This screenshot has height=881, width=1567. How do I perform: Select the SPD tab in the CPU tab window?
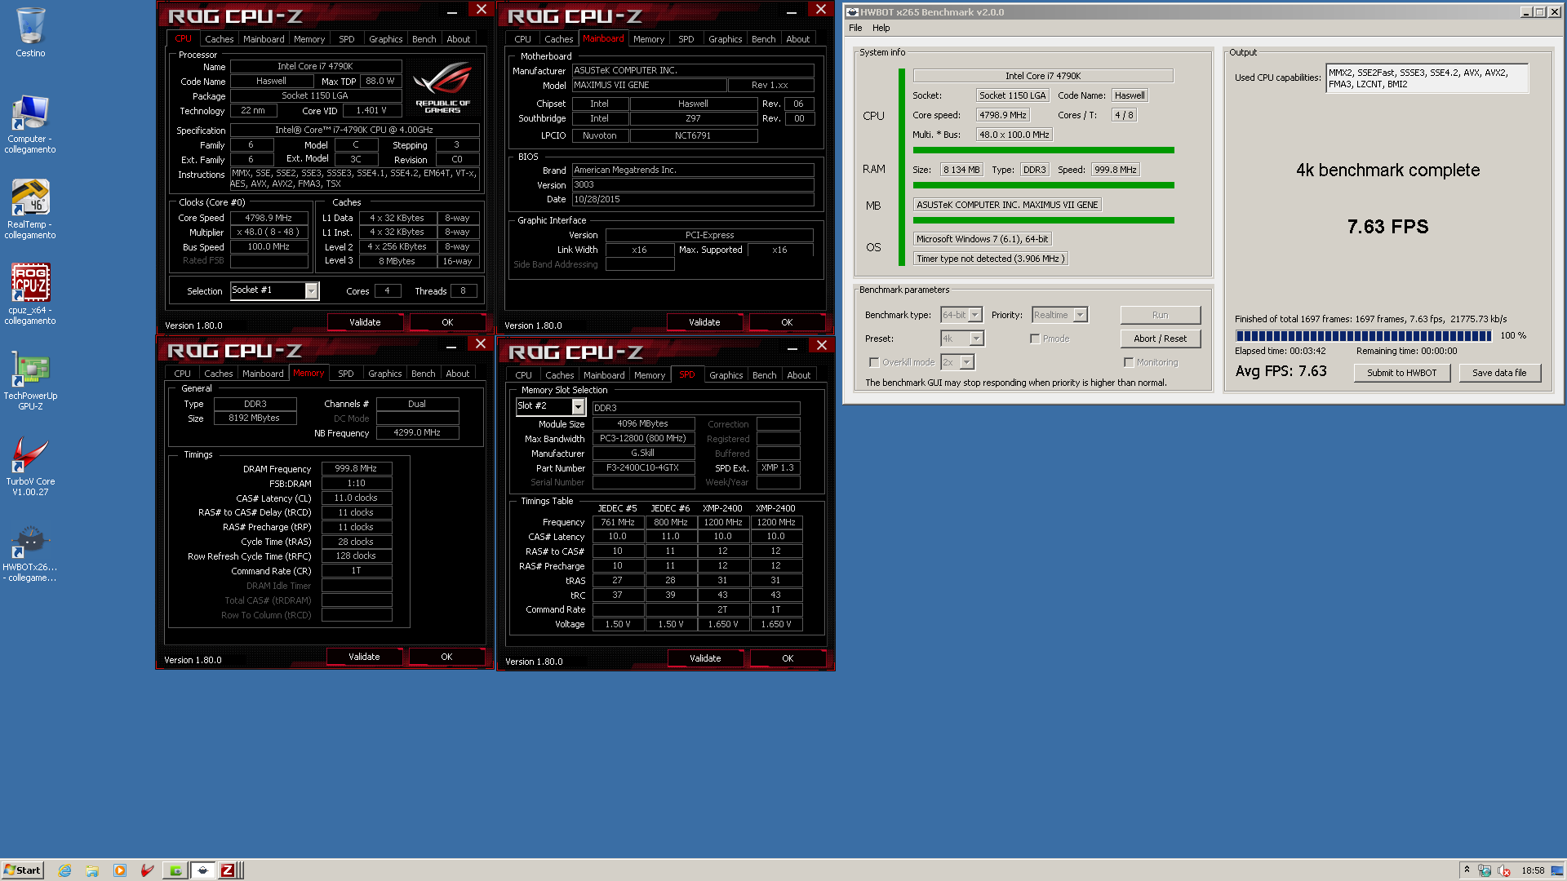pyautogui.click(x=347, y=39)
